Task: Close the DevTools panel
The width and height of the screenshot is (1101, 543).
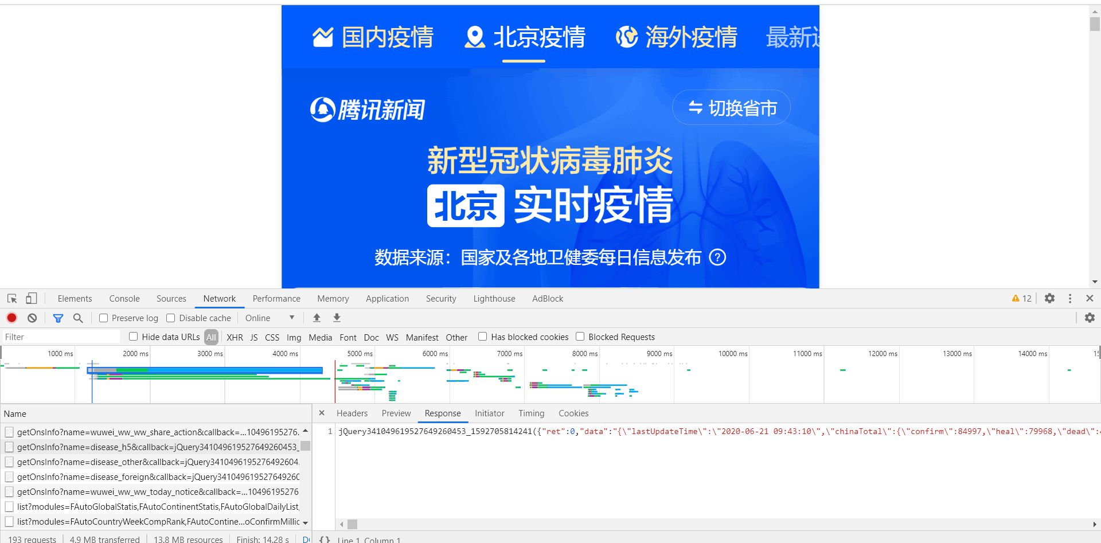Action: [x=1090, y=298]
